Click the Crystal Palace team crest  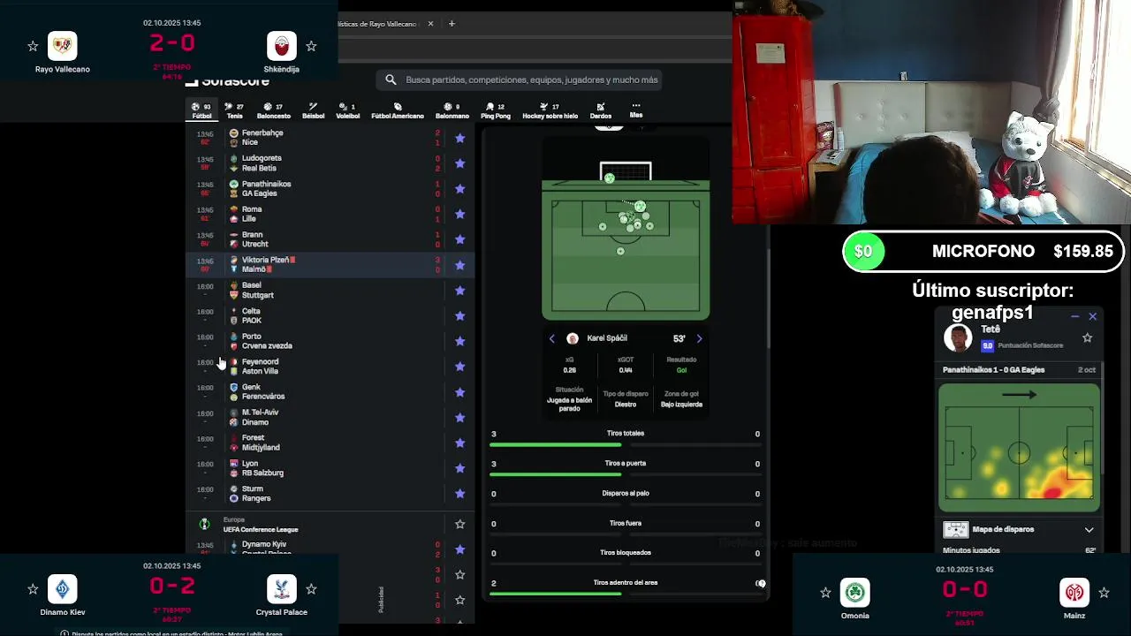coord(282,589)
